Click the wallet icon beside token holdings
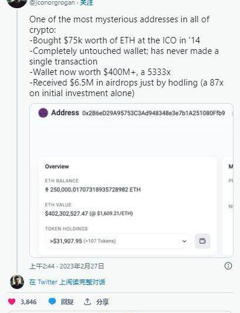240x313 pixels. click(202, 241)
